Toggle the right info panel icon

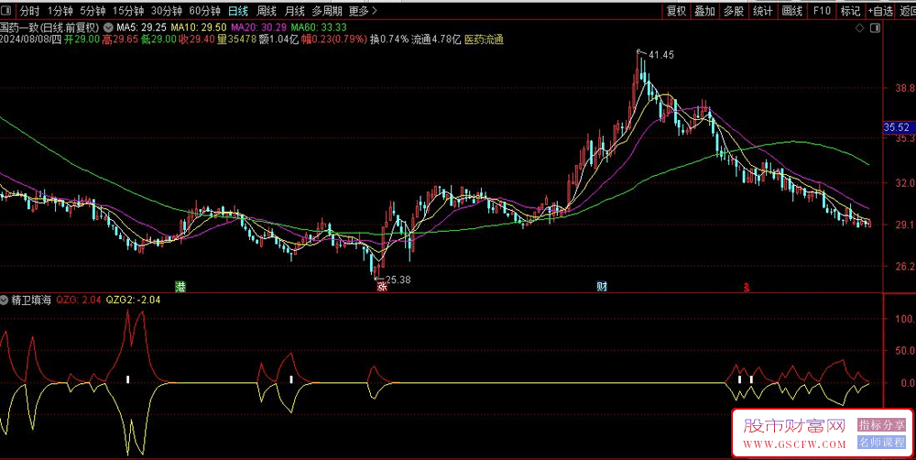(x=875, y=28)
